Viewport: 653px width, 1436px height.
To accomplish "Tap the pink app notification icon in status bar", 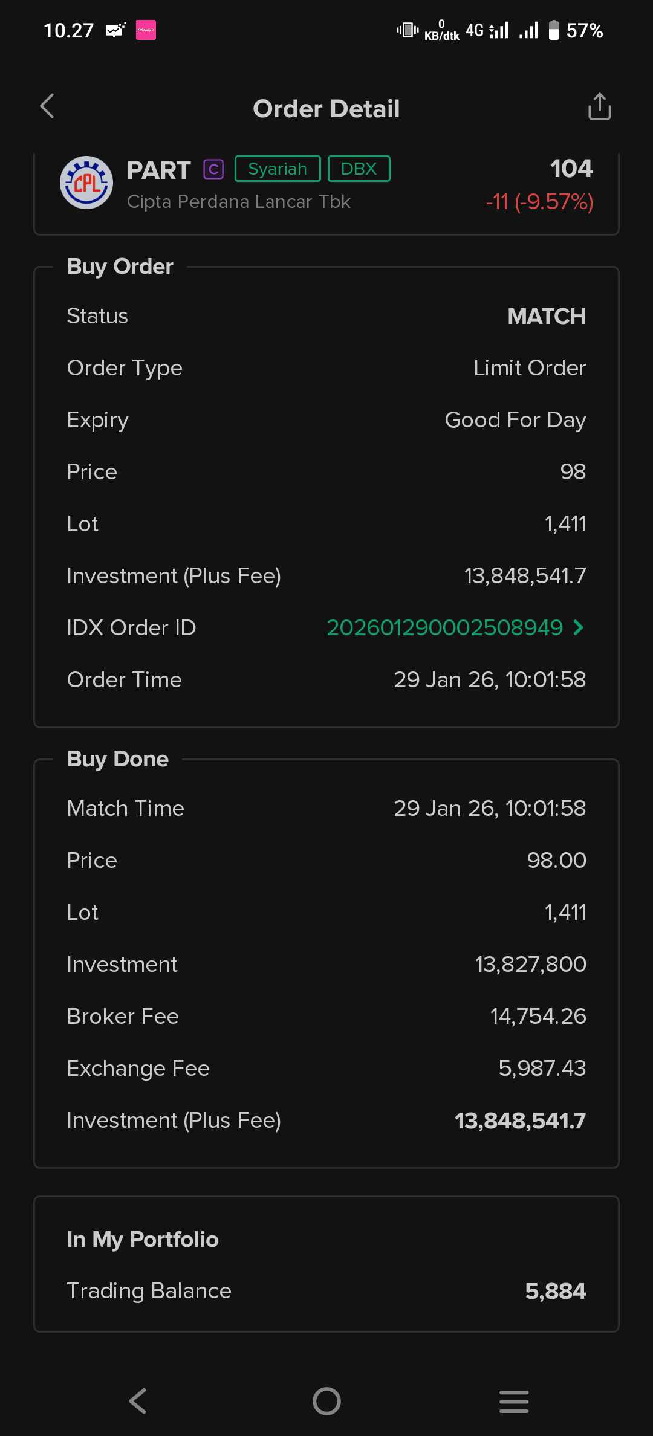I will point(146,30).
